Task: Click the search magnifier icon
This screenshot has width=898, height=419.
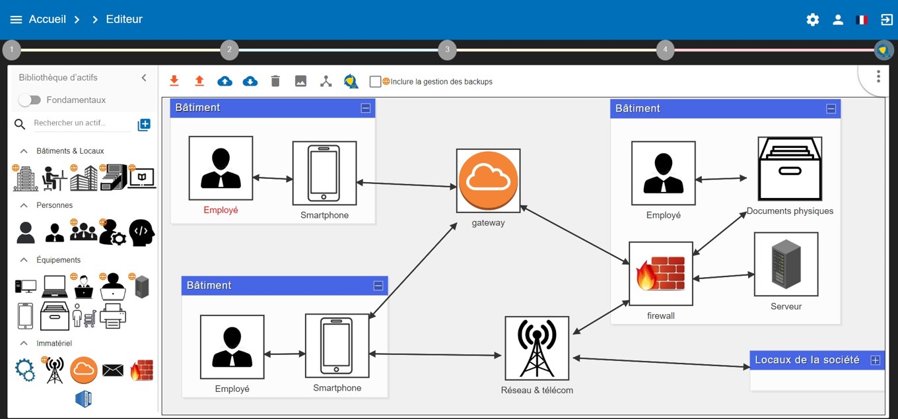Action: 20,124
